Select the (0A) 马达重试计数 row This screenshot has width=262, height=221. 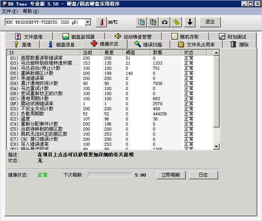click(x=111, y=88)
